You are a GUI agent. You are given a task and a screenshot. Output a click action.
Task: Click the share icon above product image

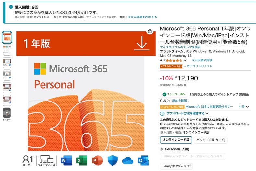click(150, 31)
